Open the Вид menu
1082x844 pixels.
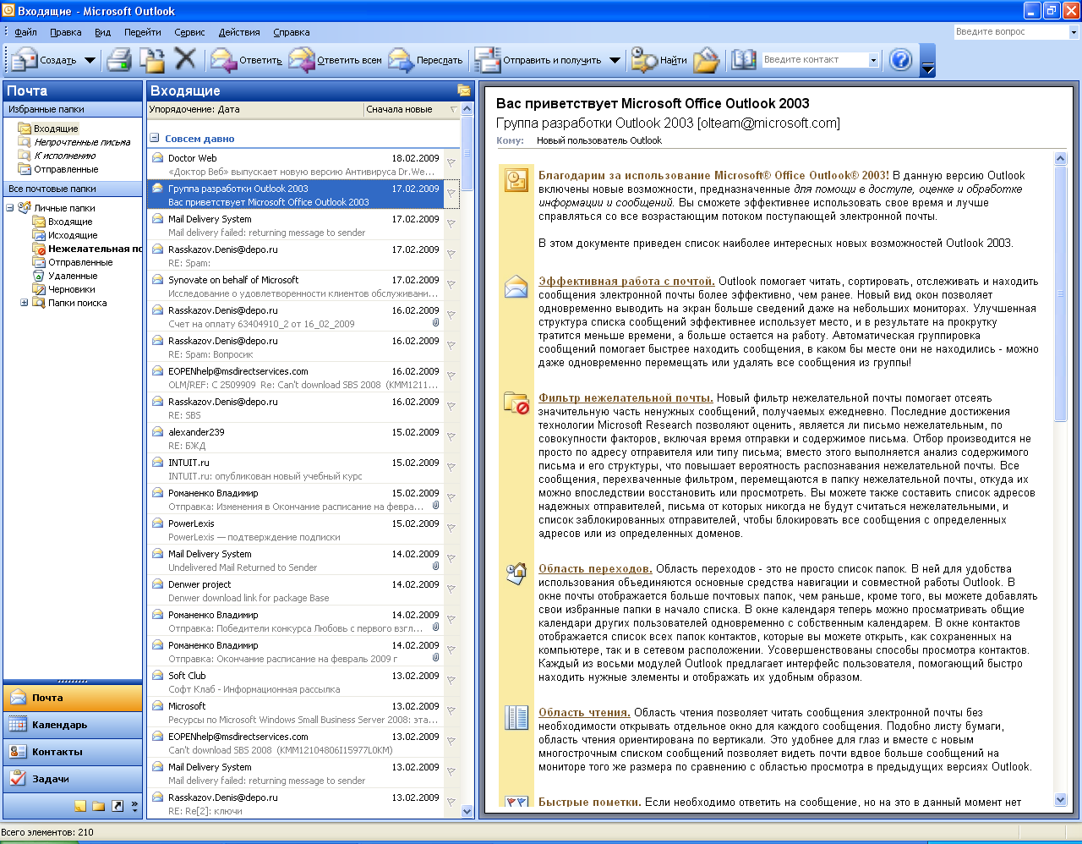coord(102,32)
